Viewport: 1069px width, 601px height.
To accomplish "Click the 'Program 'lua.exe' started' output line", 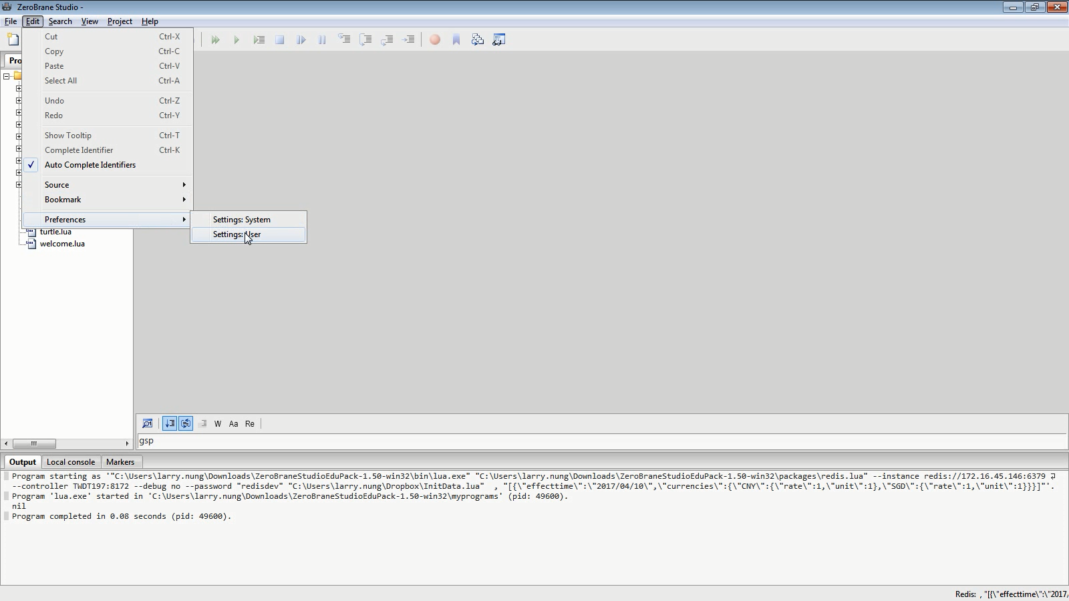I will (290, 496).
